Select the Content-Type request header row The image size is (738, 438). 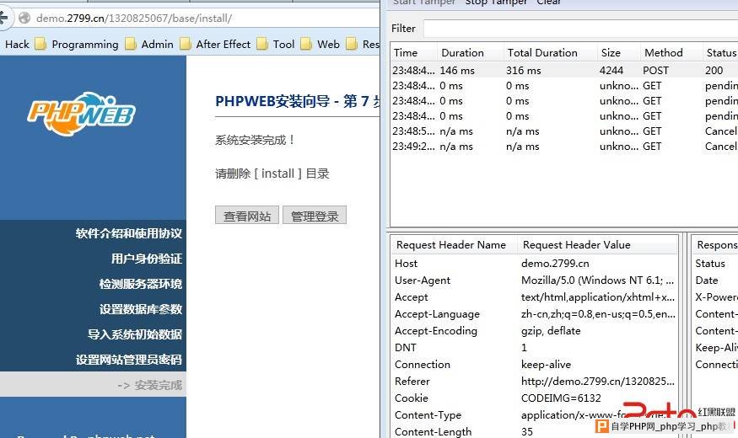click(x=534, y=415)
